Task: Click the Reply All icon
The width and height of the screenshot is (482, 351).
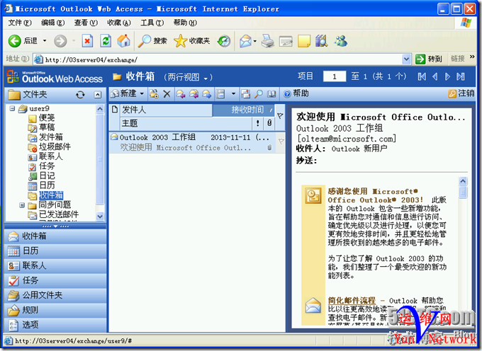Action: (x=194, y=94)
